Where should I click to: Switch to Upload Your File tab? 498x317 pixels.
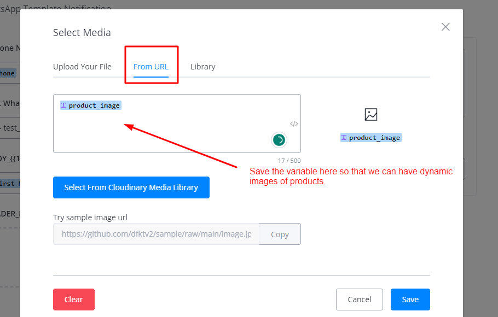click(x=82, y=67)
